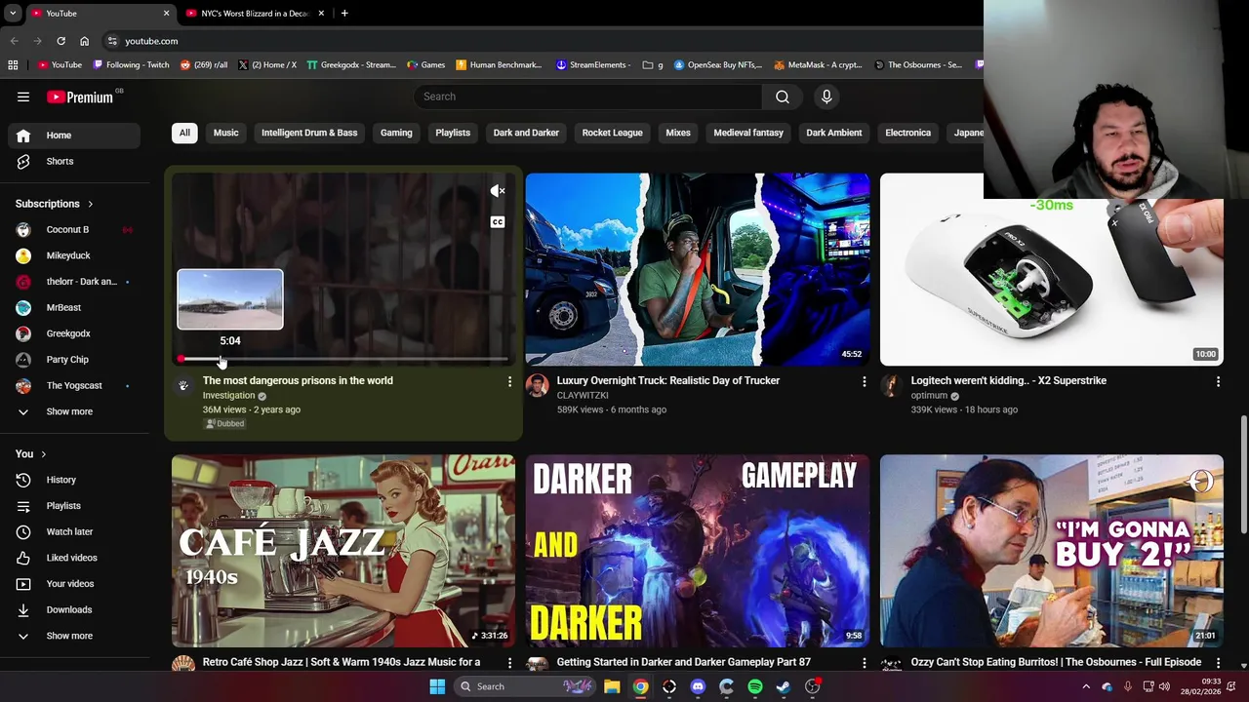Click the YouTube search input field

588,97
